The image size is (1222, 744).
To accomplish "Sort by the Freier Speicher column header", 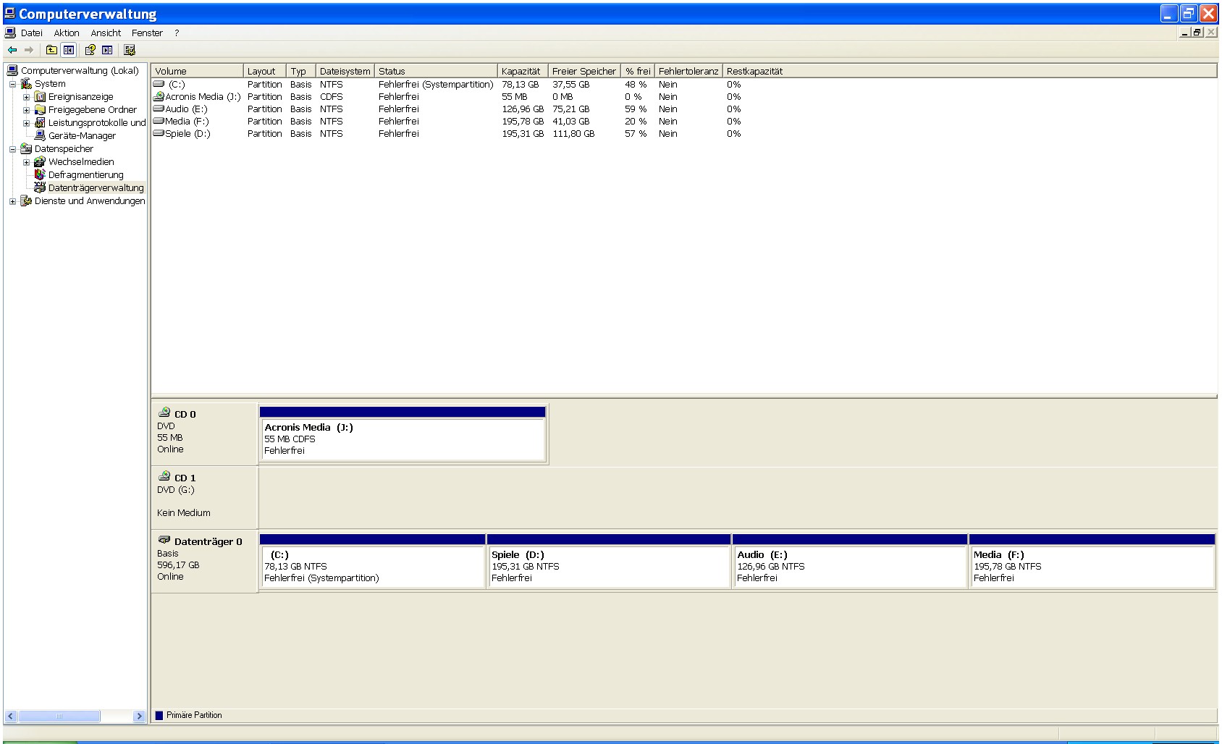I will click(584, 71).
